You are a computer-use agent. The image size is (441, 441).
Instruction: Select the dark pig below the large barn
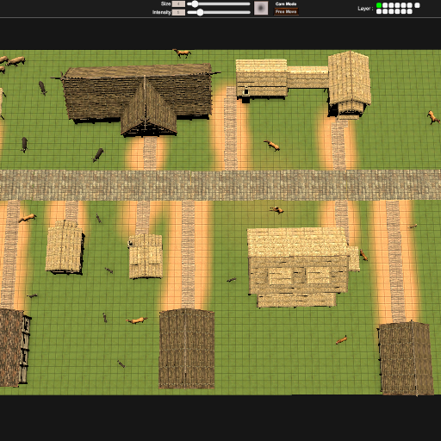click(x=98, y=155)
